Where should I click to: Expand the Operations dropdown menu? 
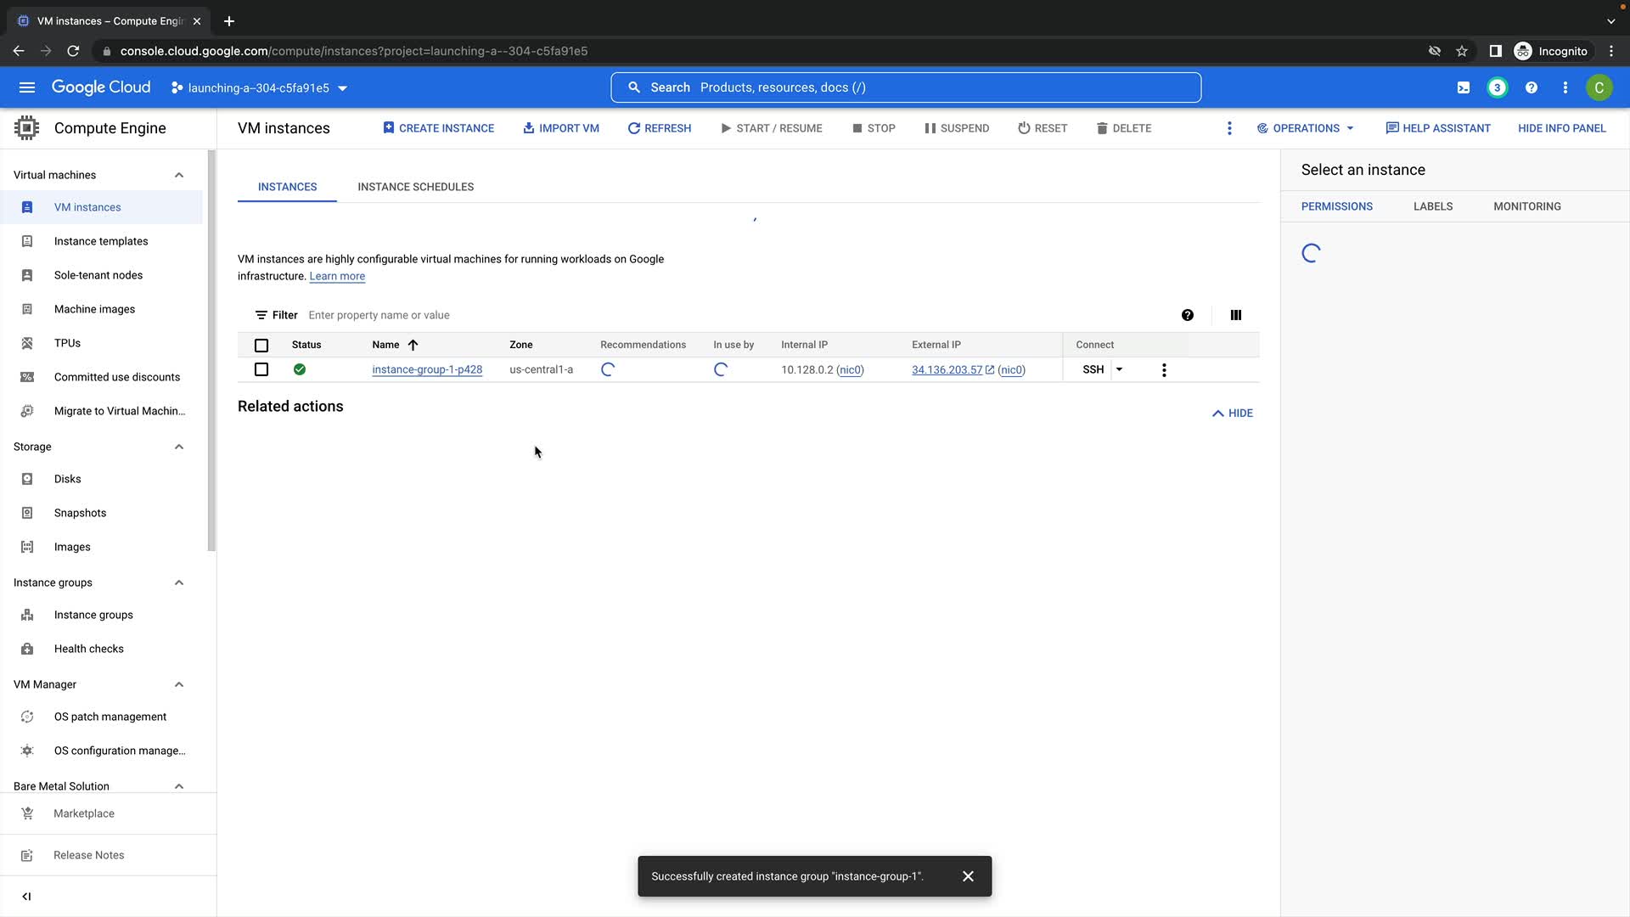coord(1306,128)
